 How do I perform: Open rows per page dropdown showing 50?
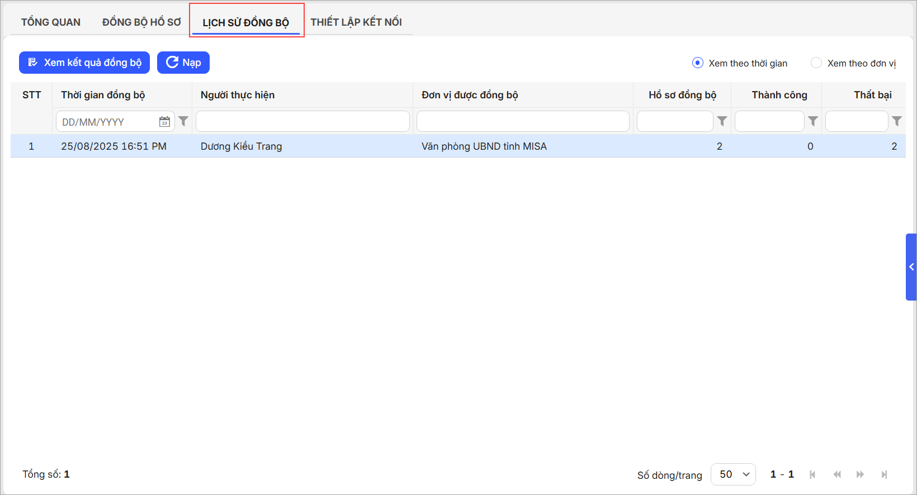pos(733,474)
